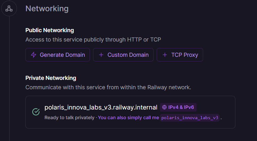257x141 pixels.
Task: Select the IPv4 & IPv6 badge text
Action: coord(181,107)
